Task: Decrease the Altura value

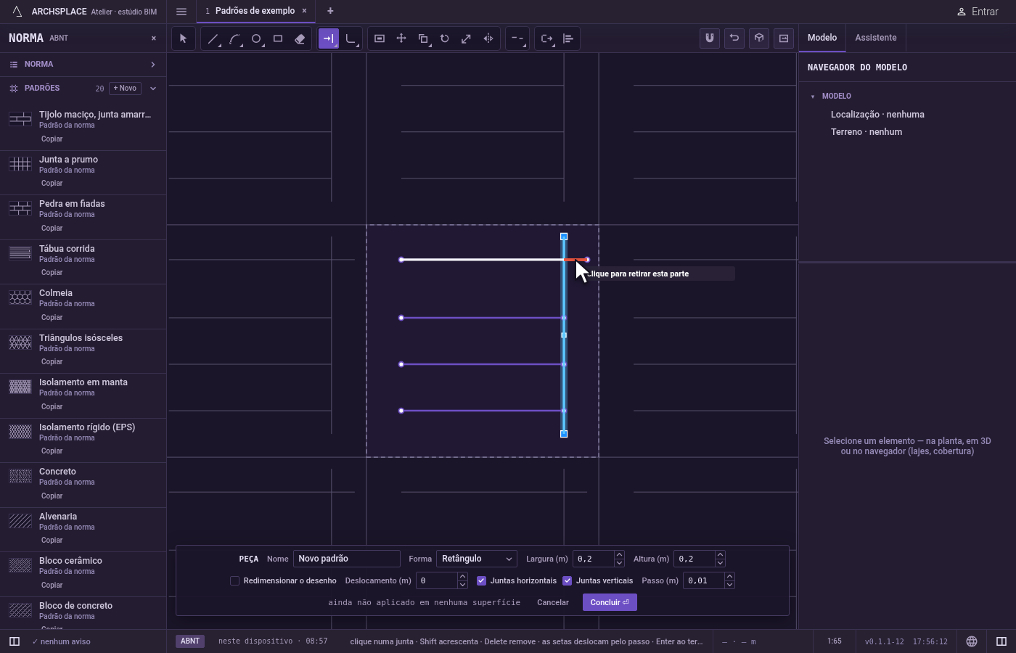Action: click(x=720, y=563)
